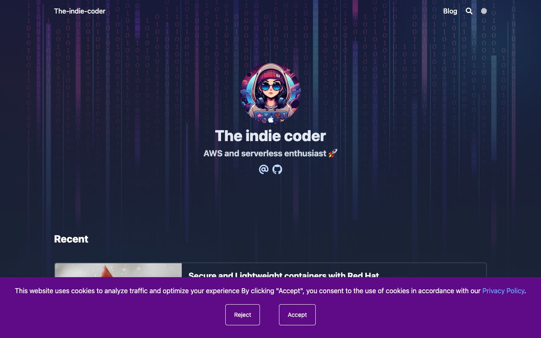Open The-indie-coder home link in header

[x=80, y=11]
